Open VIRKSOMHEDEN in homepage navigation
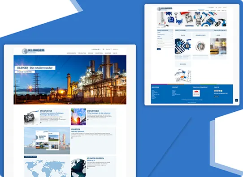The image size is (243, 177). click(71, 53)
